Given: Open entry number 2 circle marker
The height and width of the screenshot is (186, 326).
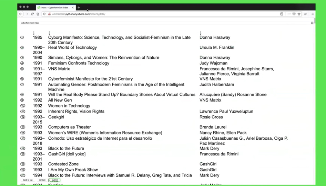Looking at the screenshot, I should [x=22, y=47].
